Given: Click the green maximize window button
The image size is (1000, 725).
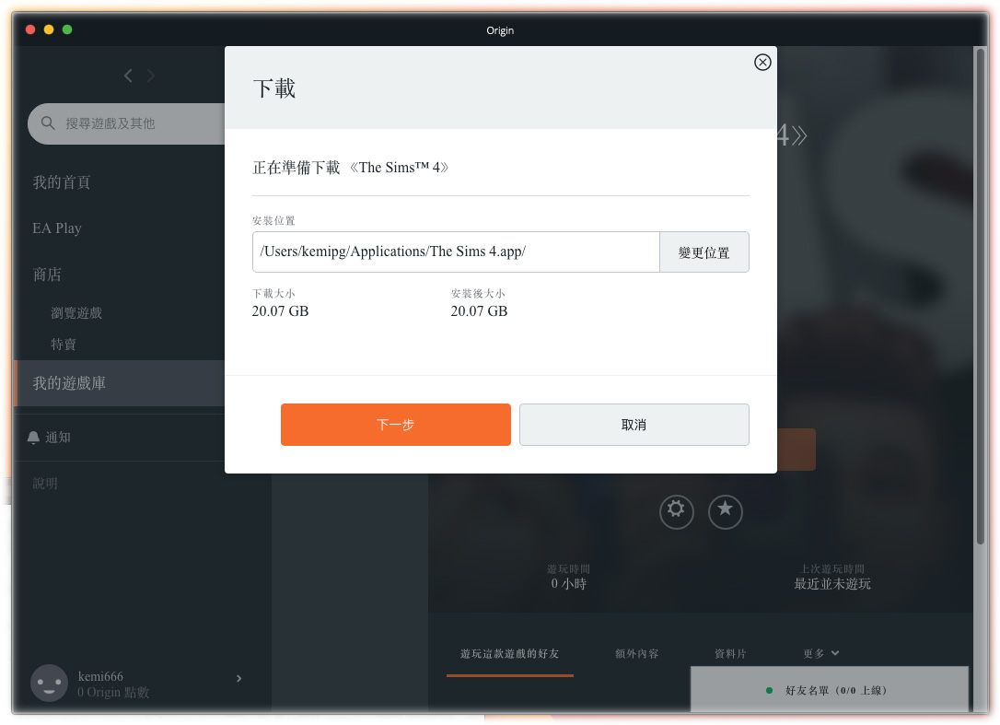Looking at the screenshot, I should 67,29.
